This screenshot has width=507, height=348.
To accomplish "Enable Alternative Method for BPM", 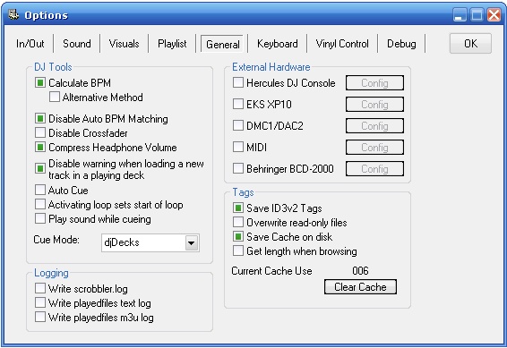I will (x=55, y=97).
